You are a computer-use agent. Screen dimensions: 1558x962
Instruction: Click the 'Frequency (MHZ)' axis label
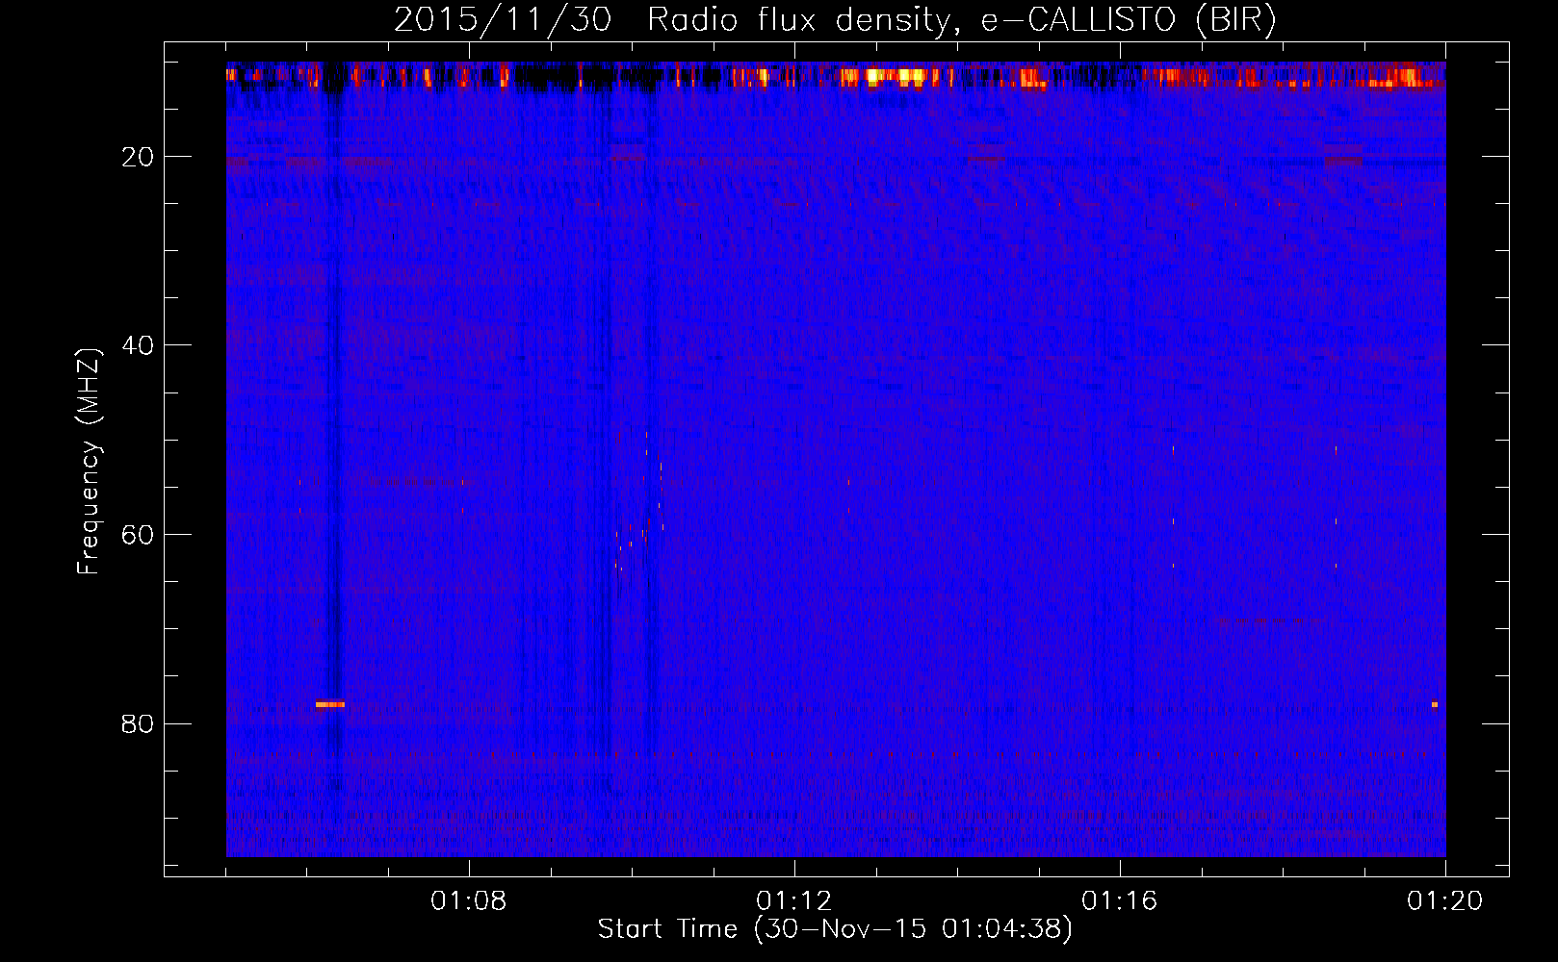point(89,462)
